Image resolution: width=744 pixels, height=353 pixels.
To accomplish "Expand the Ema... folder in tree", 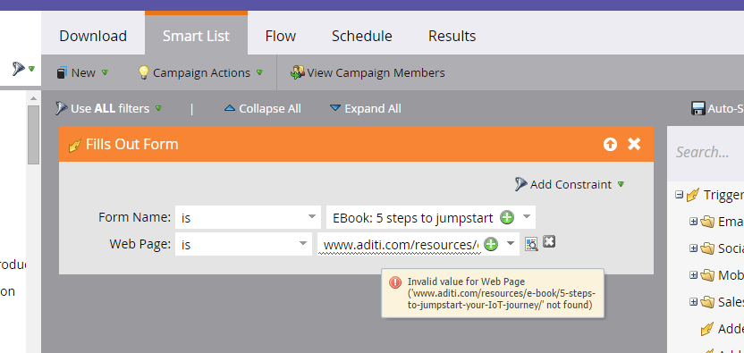I will tap(694, 222).
